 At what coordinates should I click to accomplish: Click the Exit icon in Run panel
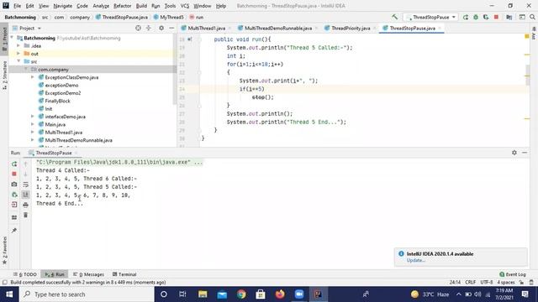point(14,205)
